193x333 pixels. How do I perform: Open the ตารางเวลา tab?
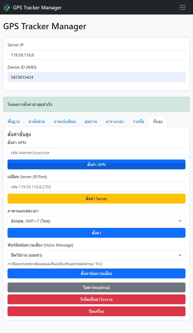(115, 122)
